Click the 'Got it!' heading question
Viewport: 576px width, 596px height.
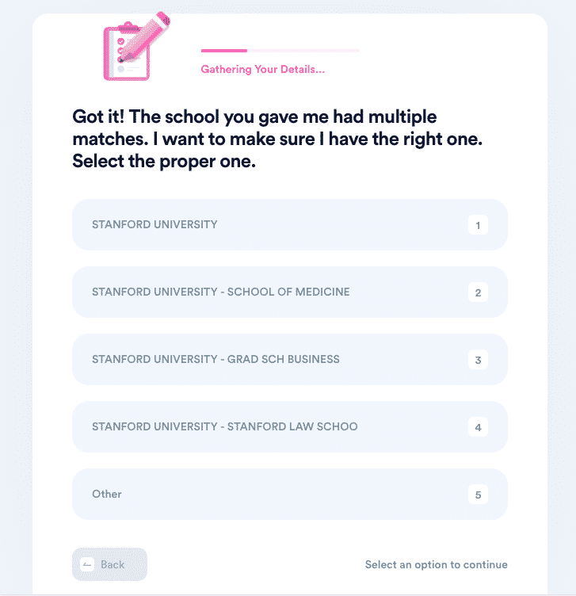tap(277, 139)
